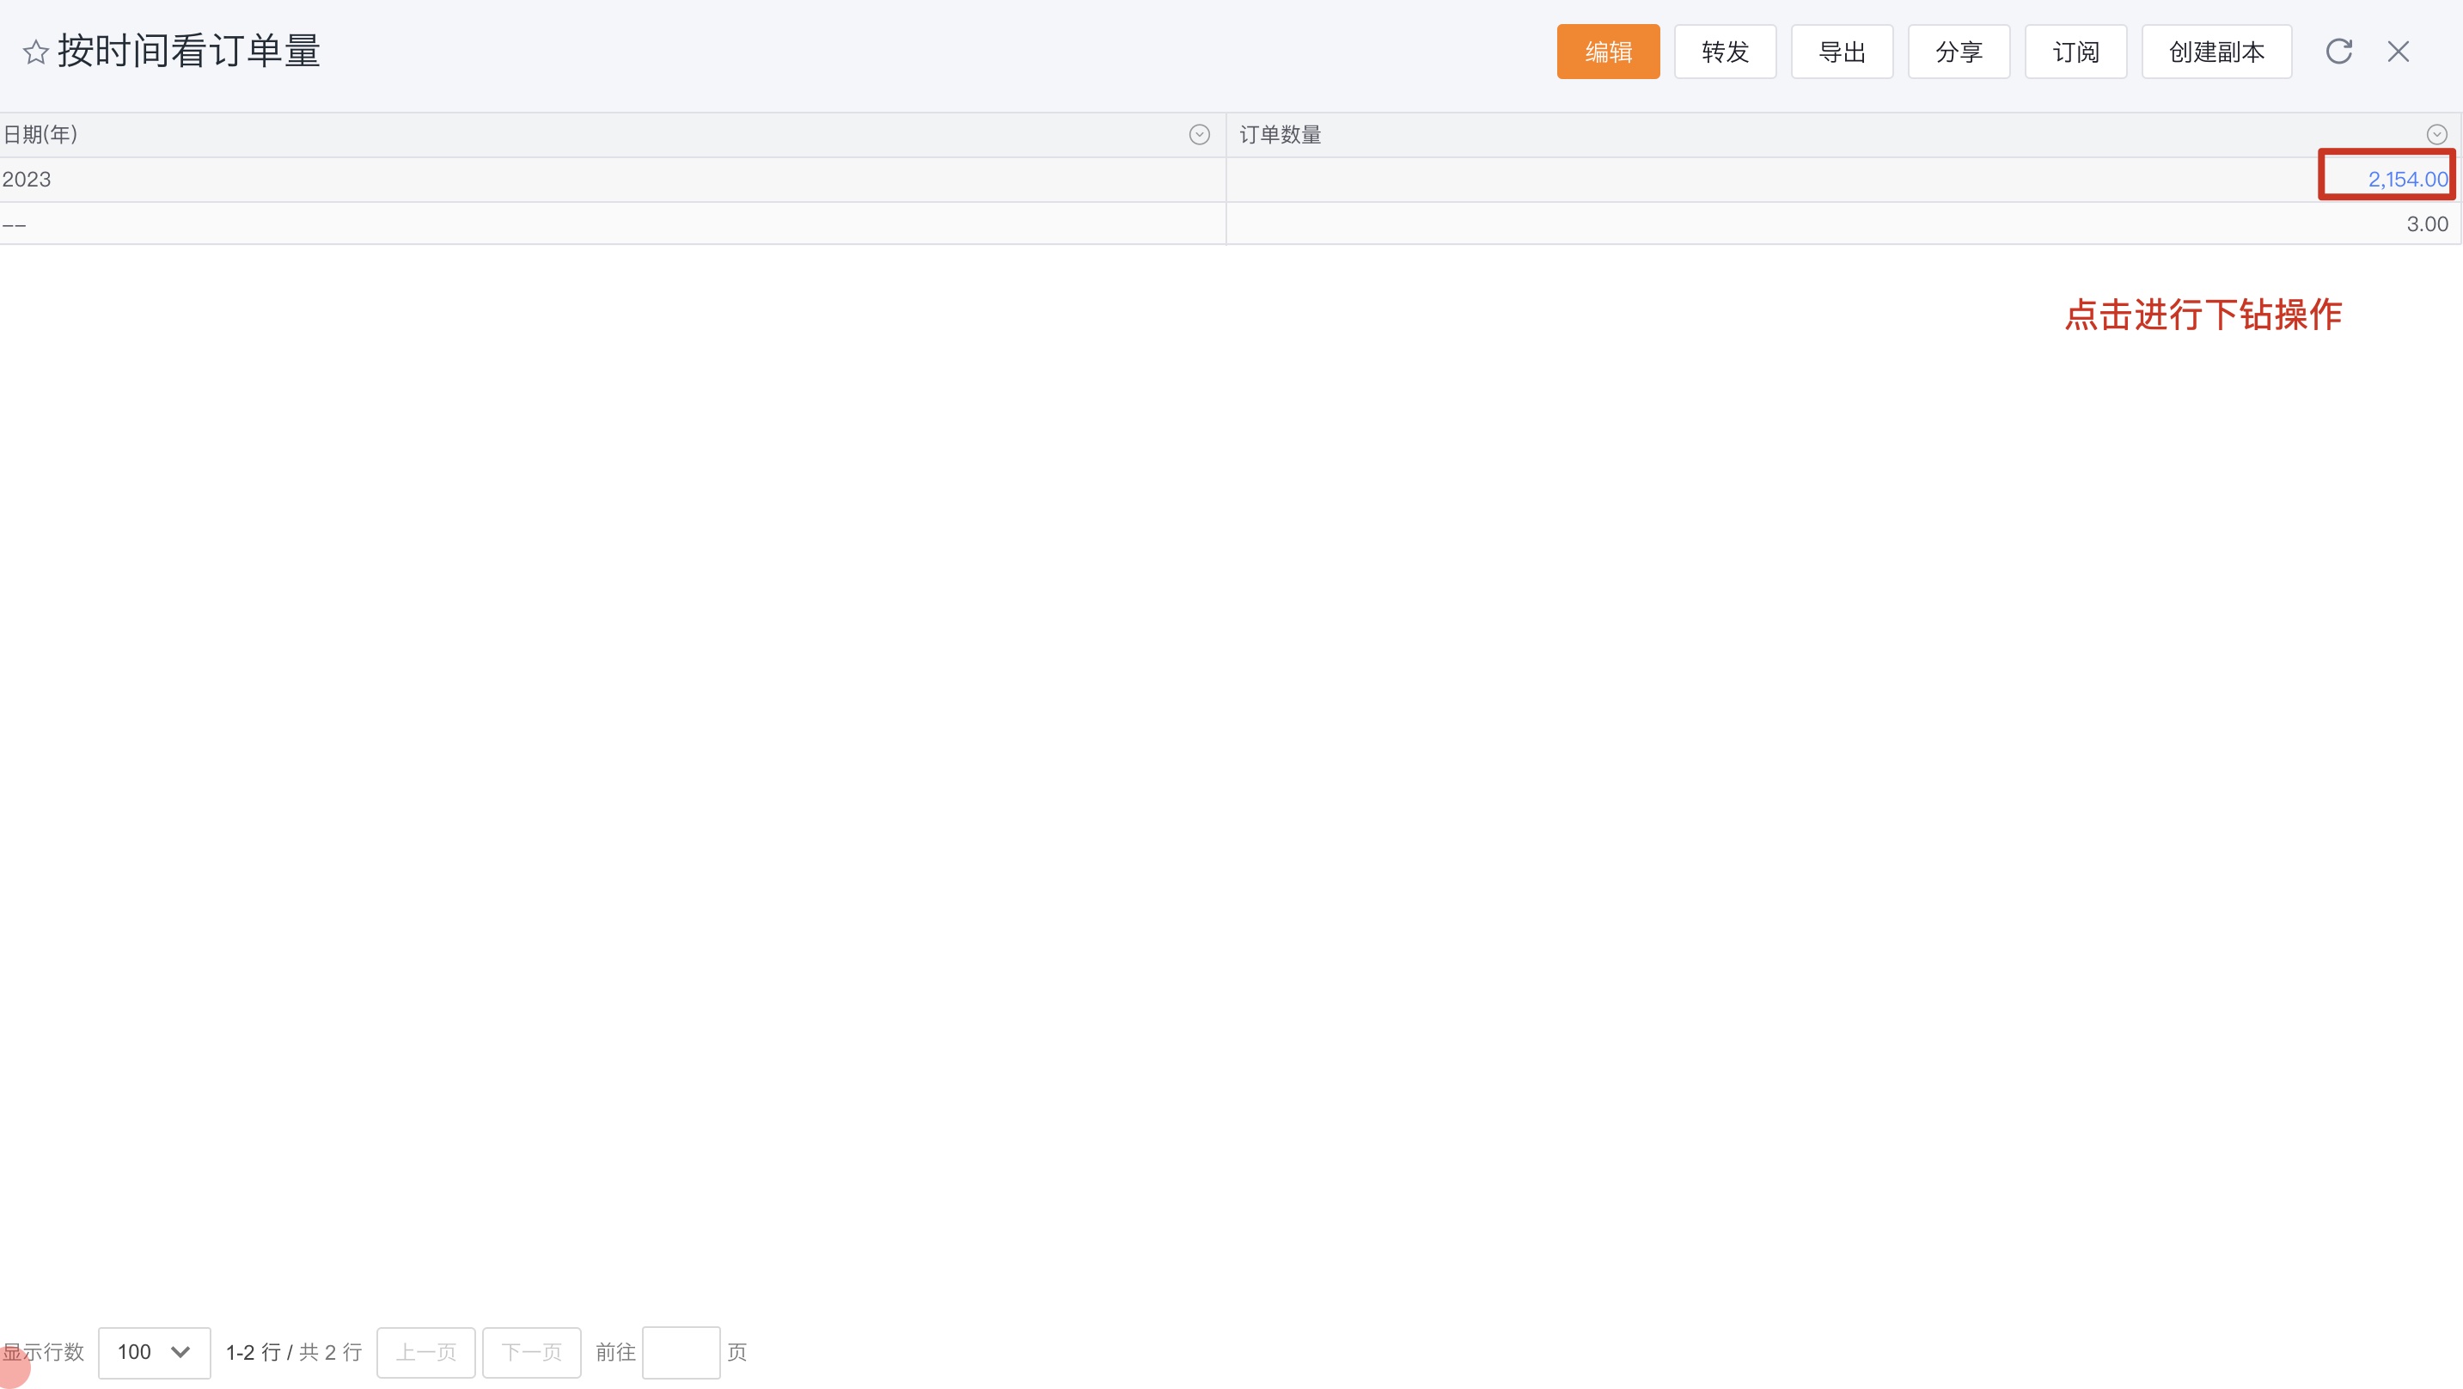Select the 3.00 order count cell
This screenshot has width=2463, height=1389.
1843,223
